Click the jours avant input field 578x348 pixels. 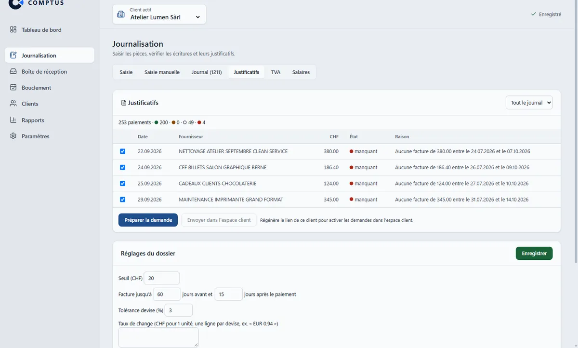[x=167, y=294]
